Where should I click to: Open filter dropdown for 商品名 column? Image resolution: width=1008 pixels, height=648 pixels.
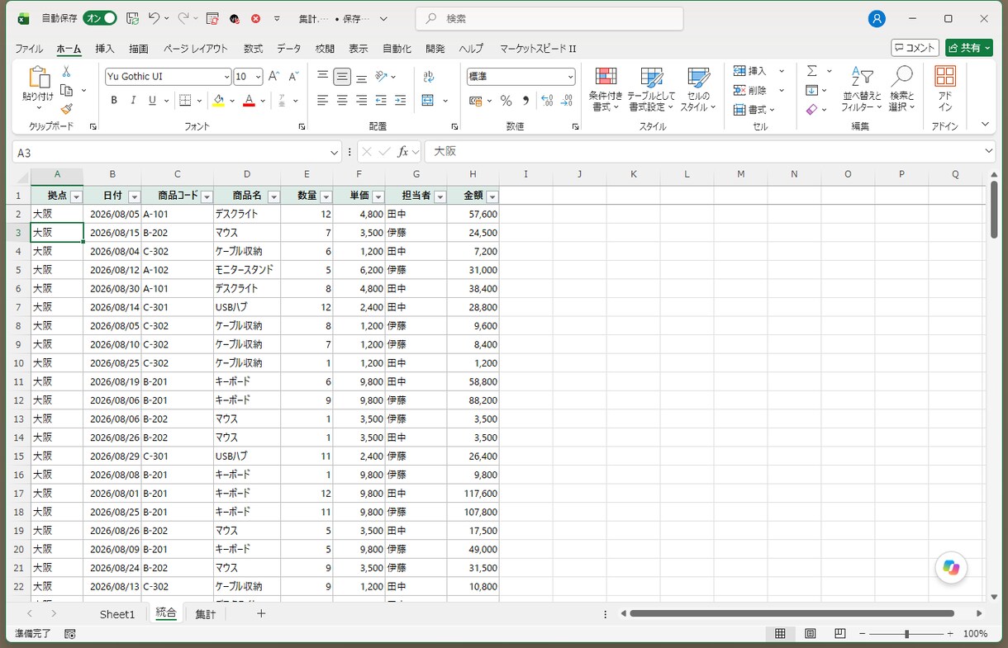(273, 196)
